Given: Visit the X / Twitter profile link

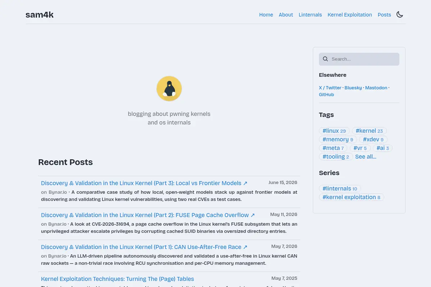Looking at the screenshot, I should (330, 88).
